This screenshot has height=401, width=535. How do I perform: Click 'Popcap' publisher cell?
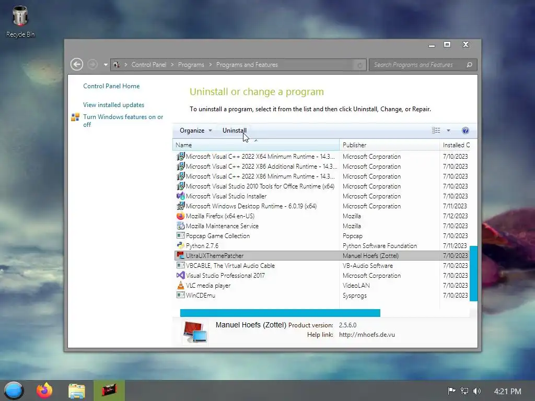[x=353, y=236]
